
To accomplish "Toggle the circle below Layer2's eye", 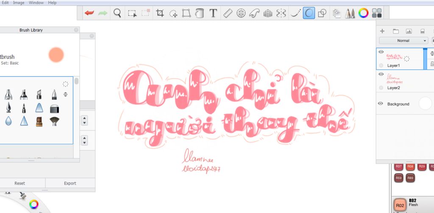I will pos(381,88).
